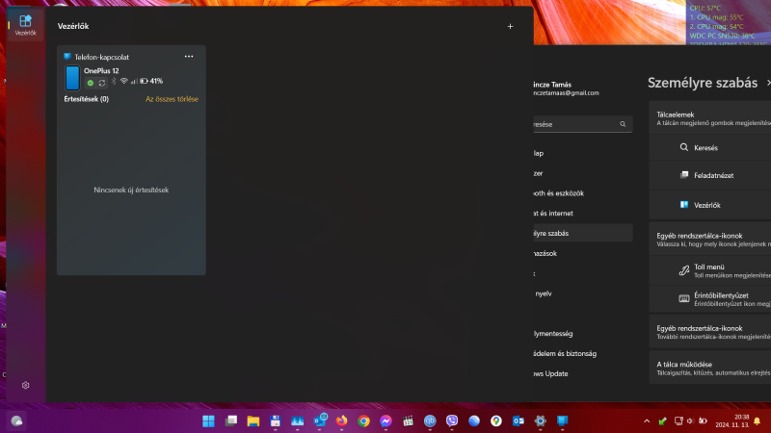Image resolution: width=771 pixels, height=433 pixels.
Task: Click the phone Bluetooth status icon
Action: pyautogui.click(x=114, y=81)
